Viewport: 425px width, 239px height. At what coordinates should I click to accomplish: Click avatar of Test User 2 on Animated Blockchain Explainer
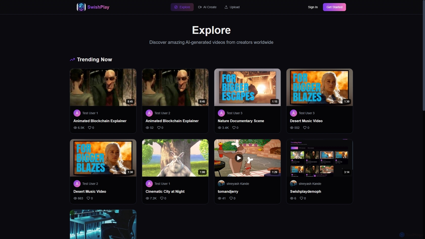point(149,113)
